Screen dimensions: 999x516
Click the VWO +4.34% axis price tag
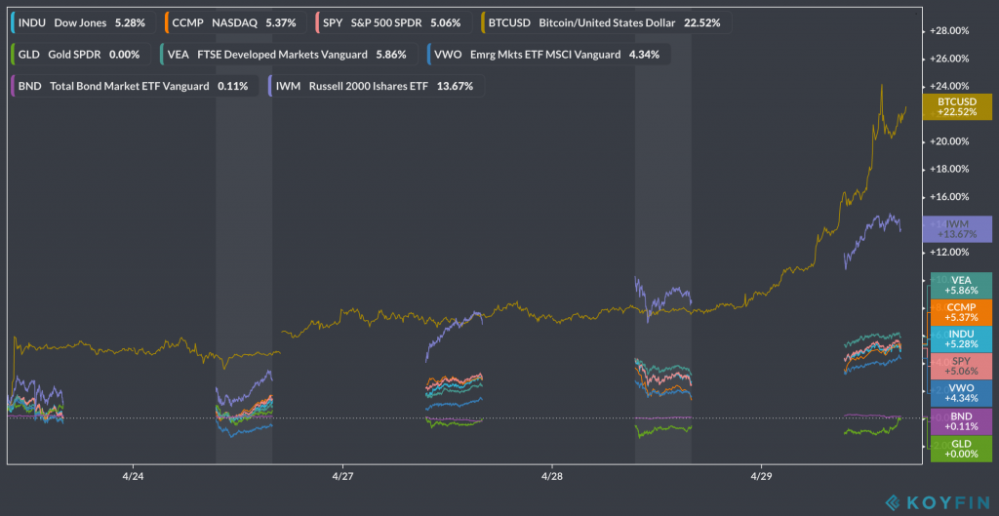(x=960, y=393)
